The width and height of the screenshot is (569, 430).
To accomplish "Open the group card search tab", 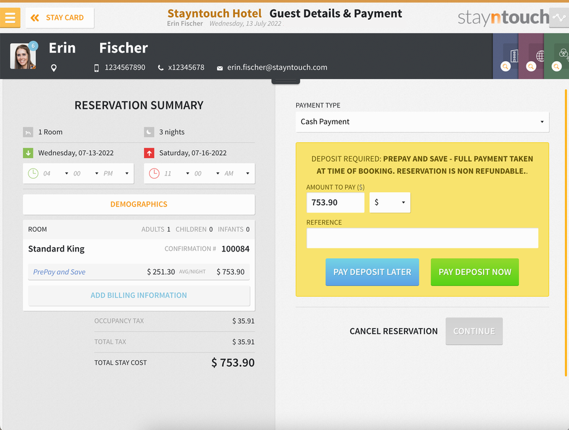I will click(x=557, y=56).
